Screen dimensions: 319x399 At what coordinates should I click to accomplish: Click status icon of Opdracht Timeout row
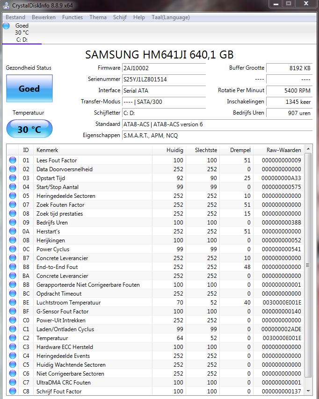13,293
